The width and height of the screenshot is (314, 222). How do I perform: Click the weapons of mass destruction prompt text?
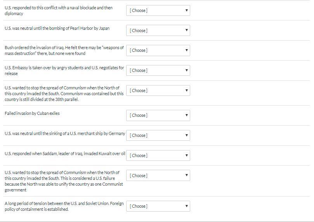(x=64, y=50)
